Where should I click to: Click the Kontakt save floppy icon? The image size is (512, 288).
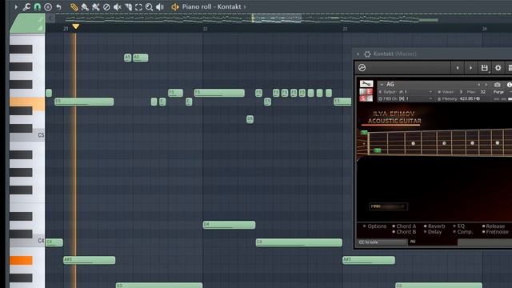coord(485,67)
